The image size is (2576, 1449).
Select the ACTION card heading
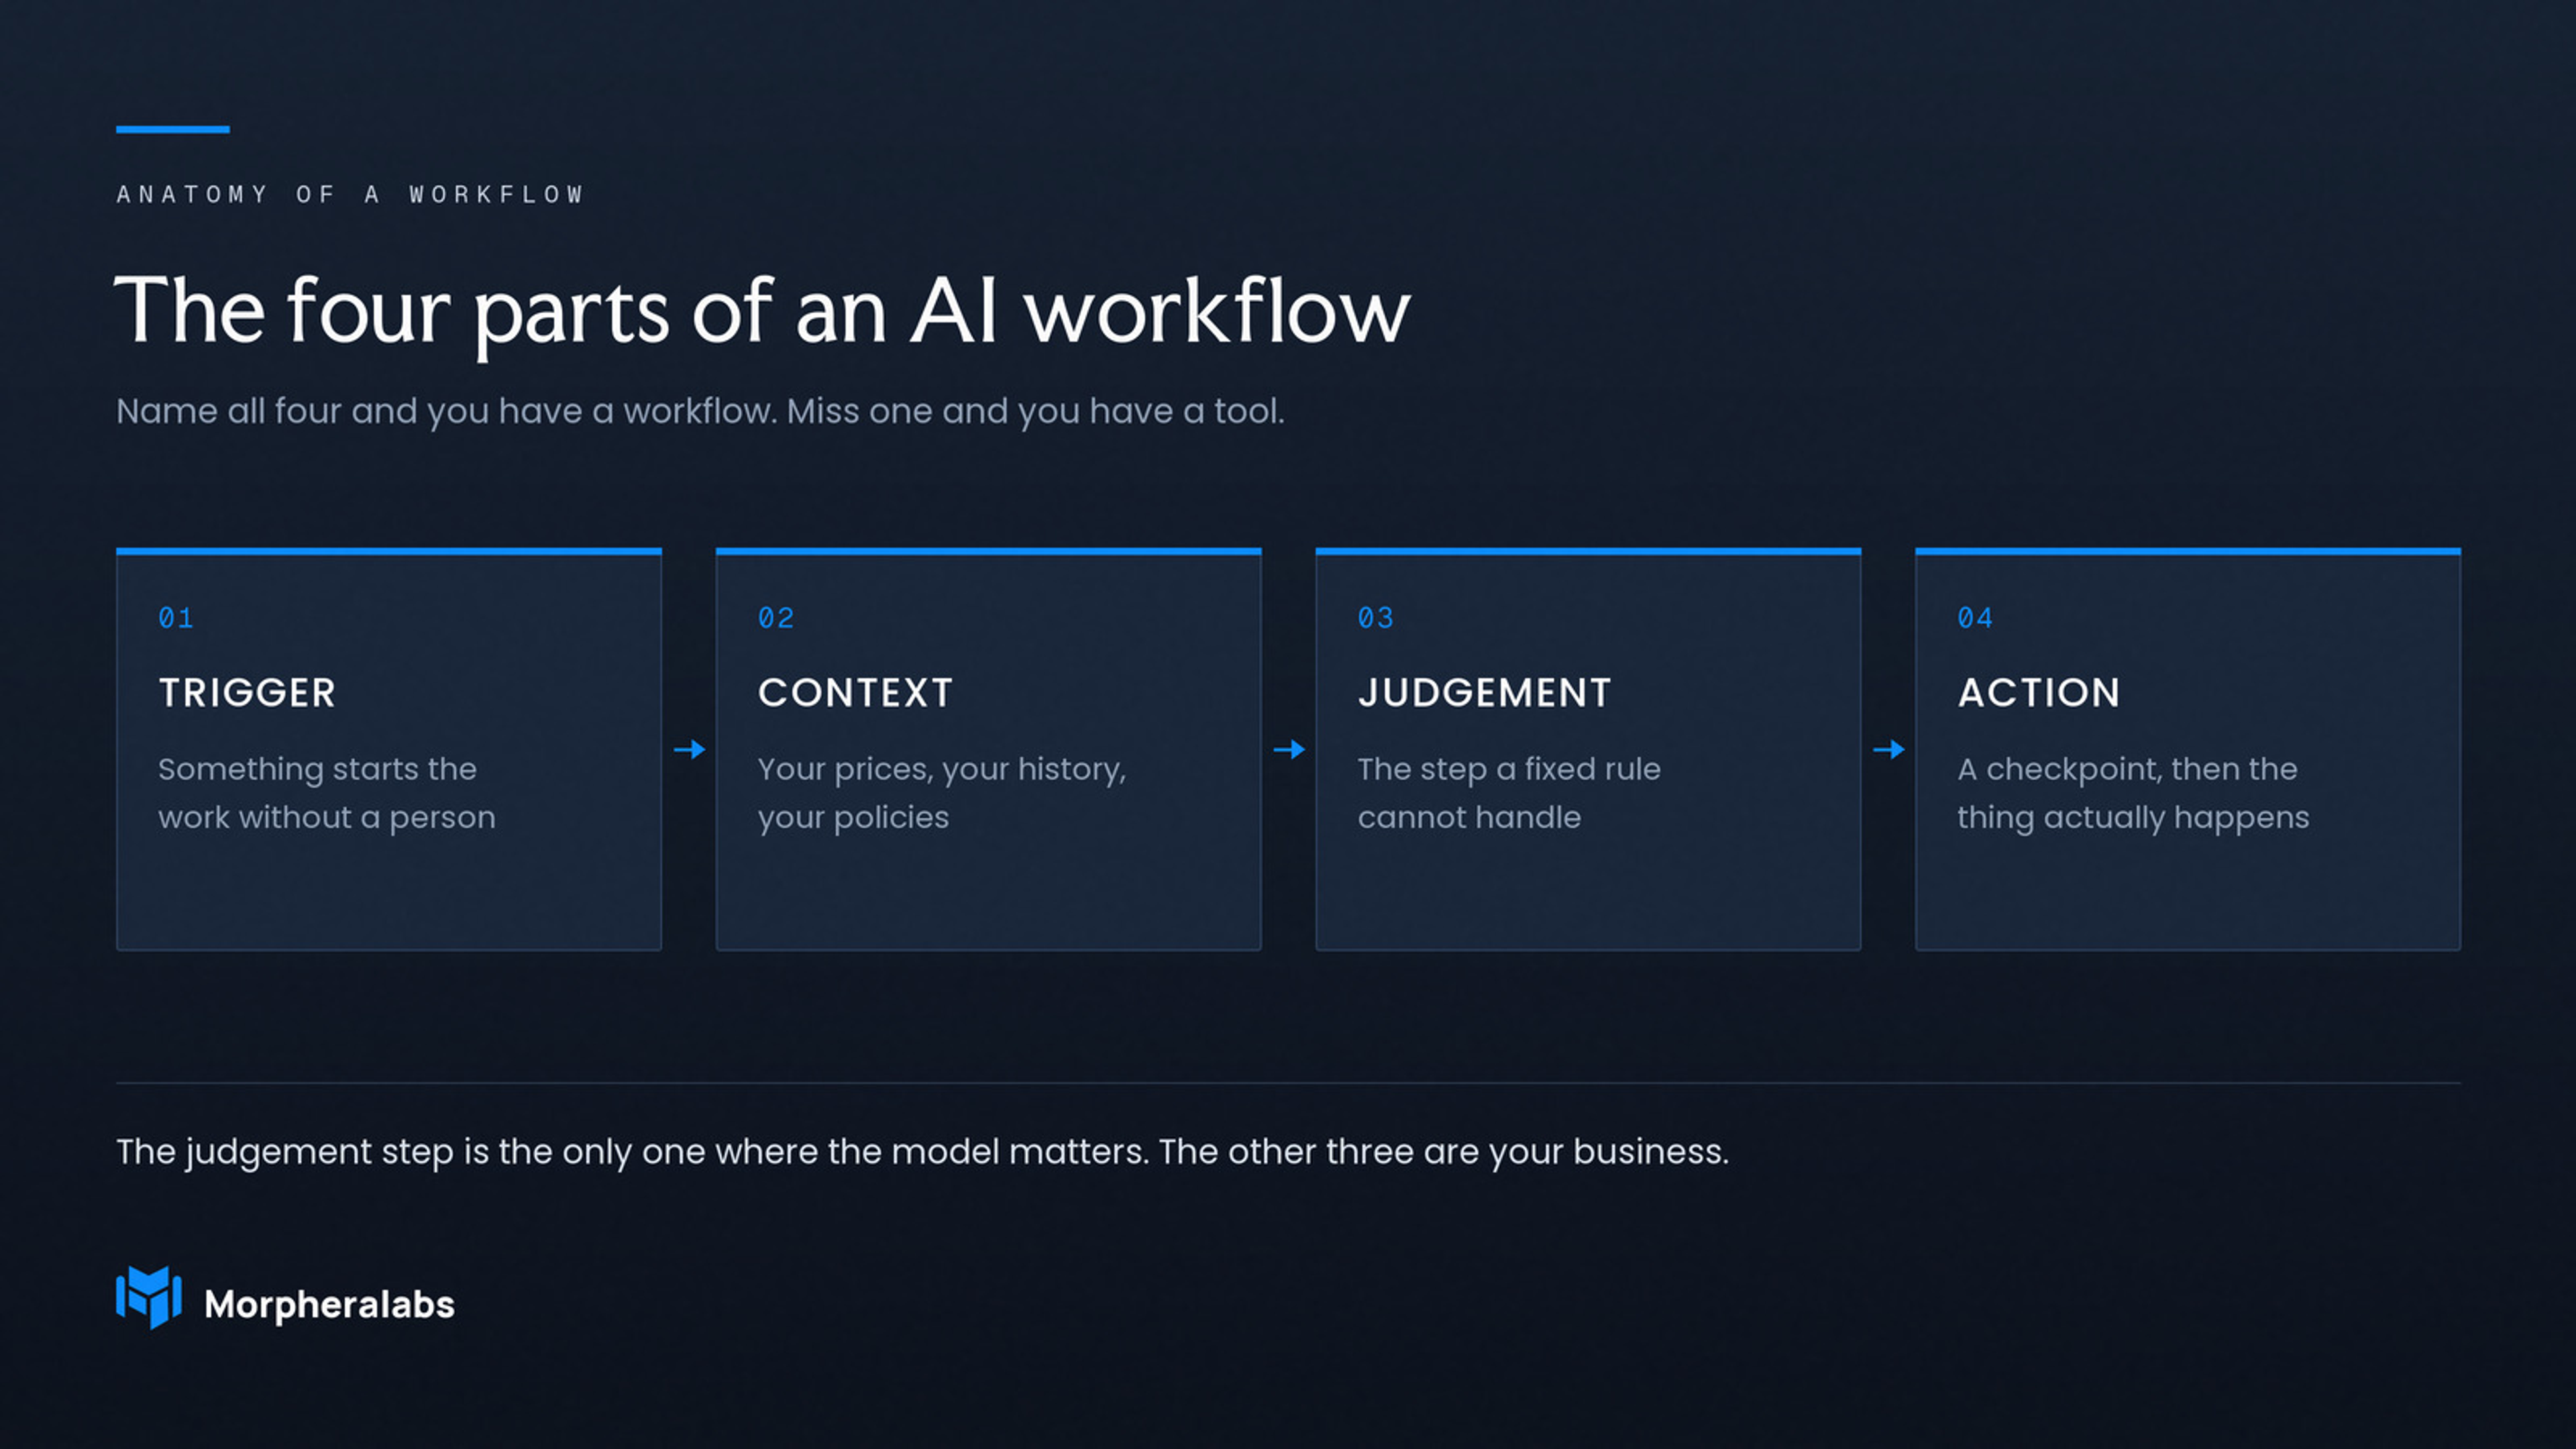coord(2038,692)
